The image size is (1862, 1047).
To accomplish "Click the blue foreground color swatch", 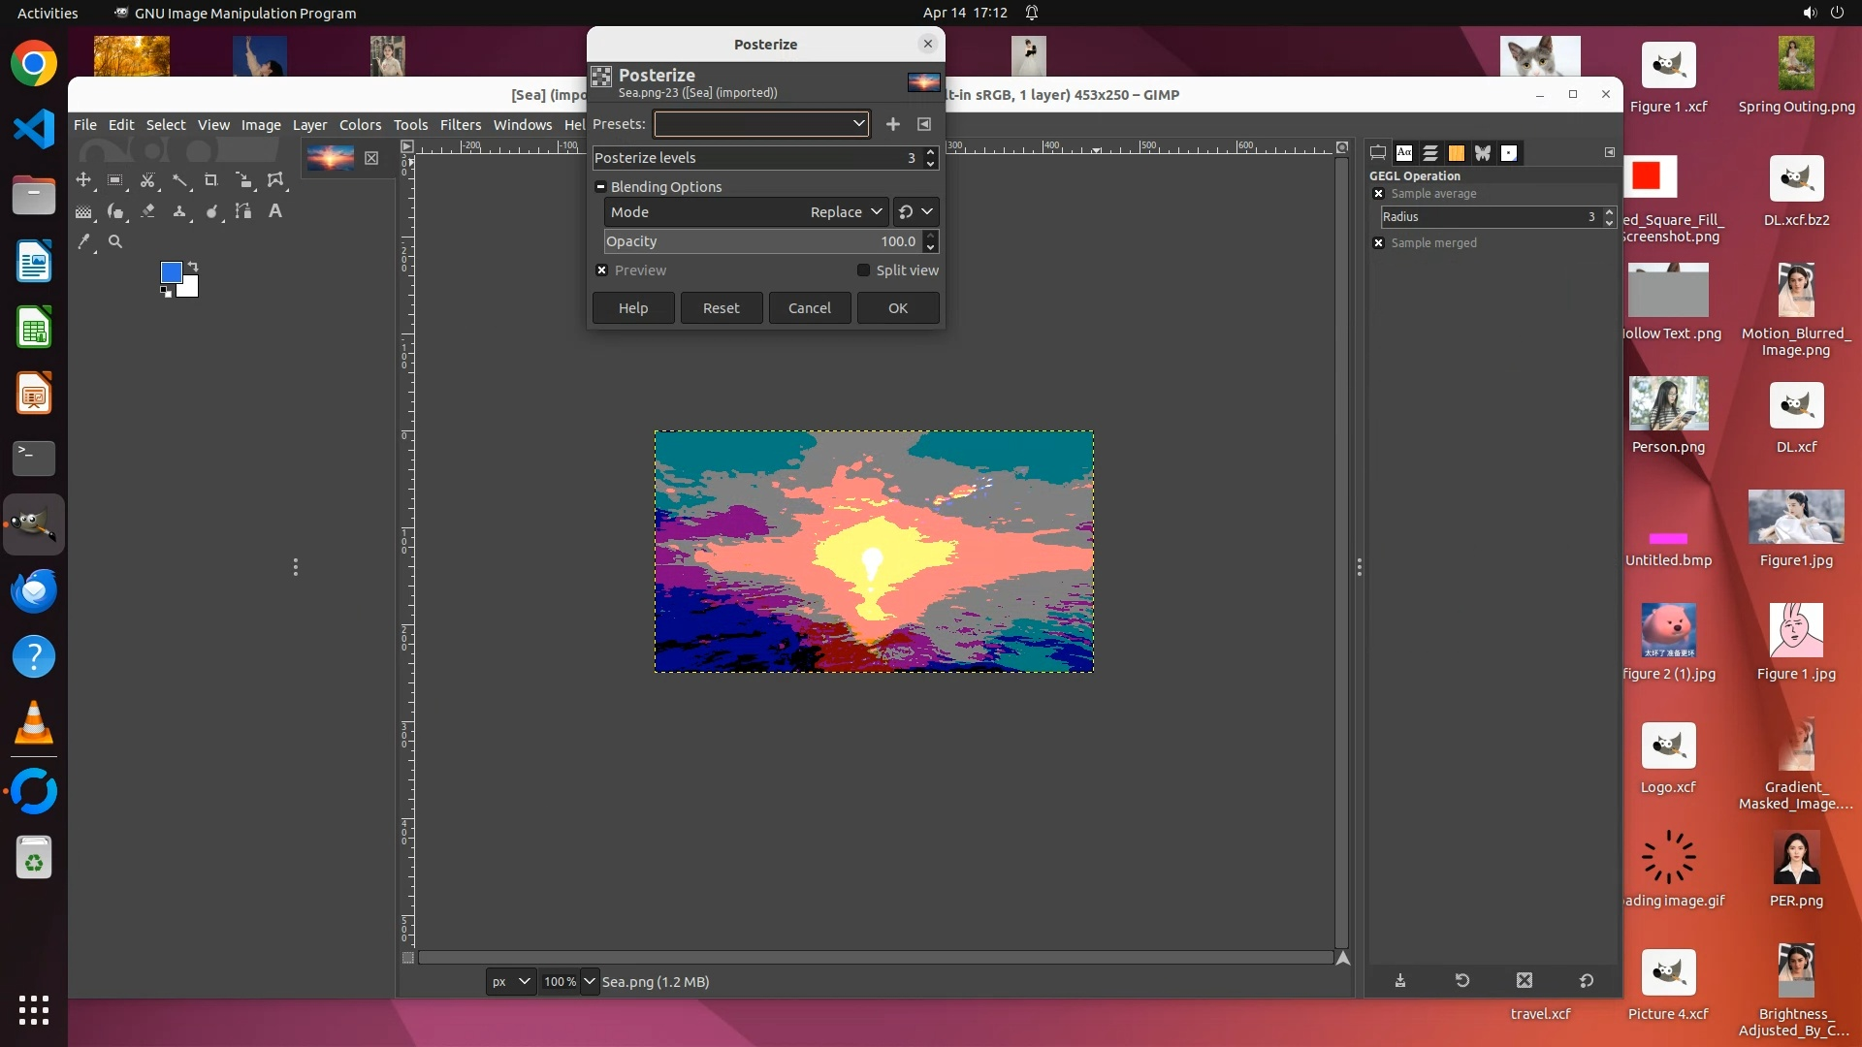I will point(171,272).
